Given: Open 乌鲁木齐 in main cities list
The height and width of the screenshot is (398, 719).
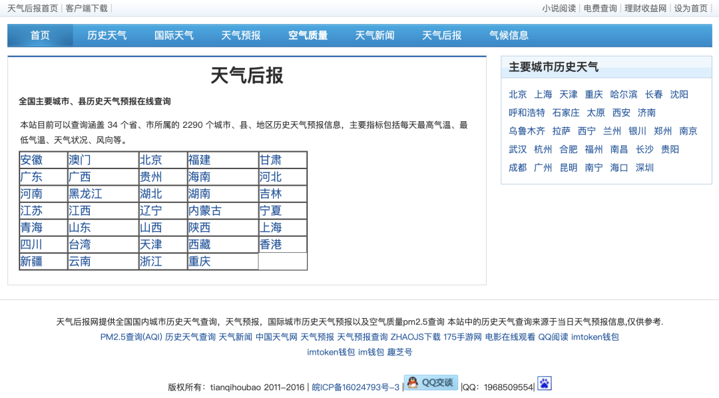Looking at the screenshot, I should pos(527,131).
